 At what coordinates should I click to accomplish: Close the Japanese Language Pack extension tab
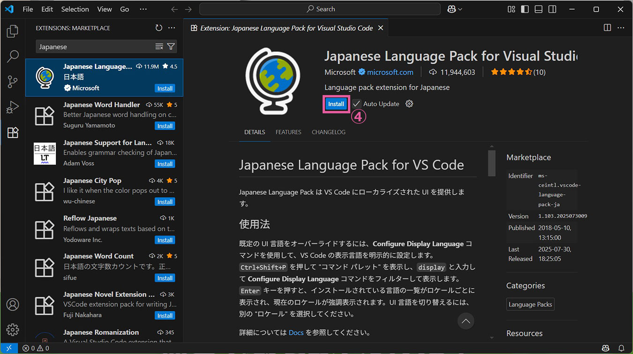tap(381, 28)
